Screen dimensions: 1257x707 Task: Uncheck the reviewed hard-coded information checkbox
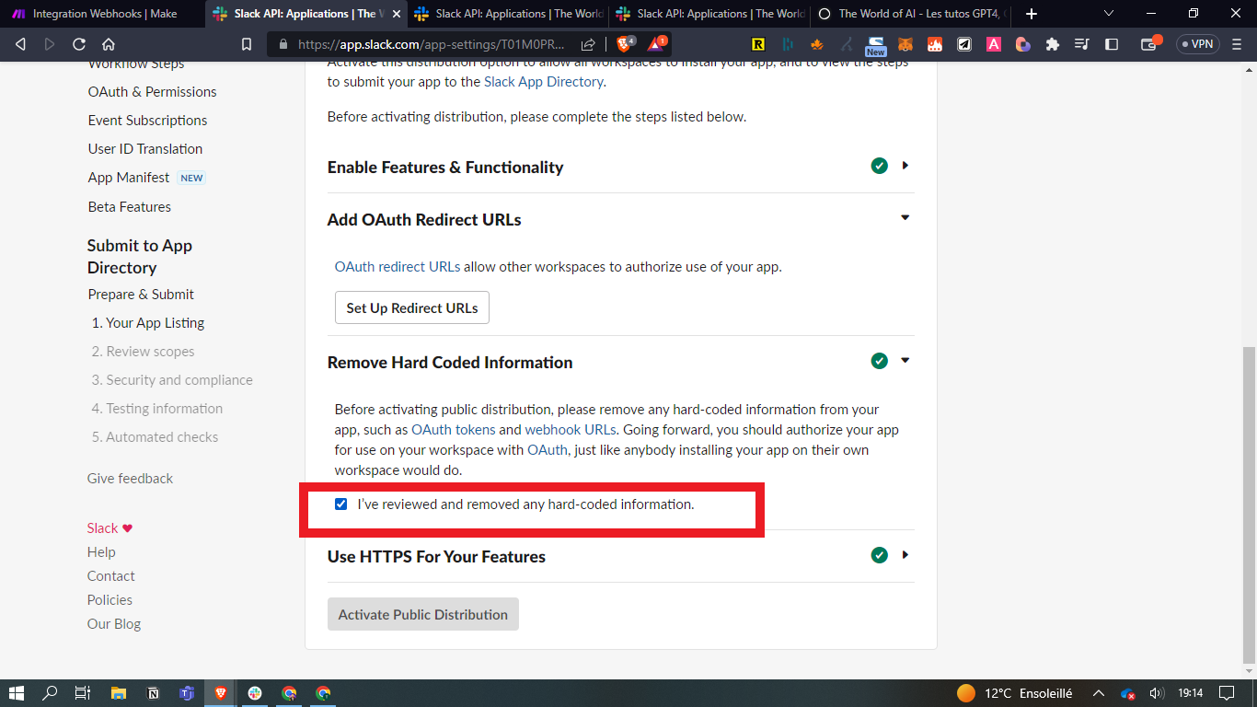341,504
